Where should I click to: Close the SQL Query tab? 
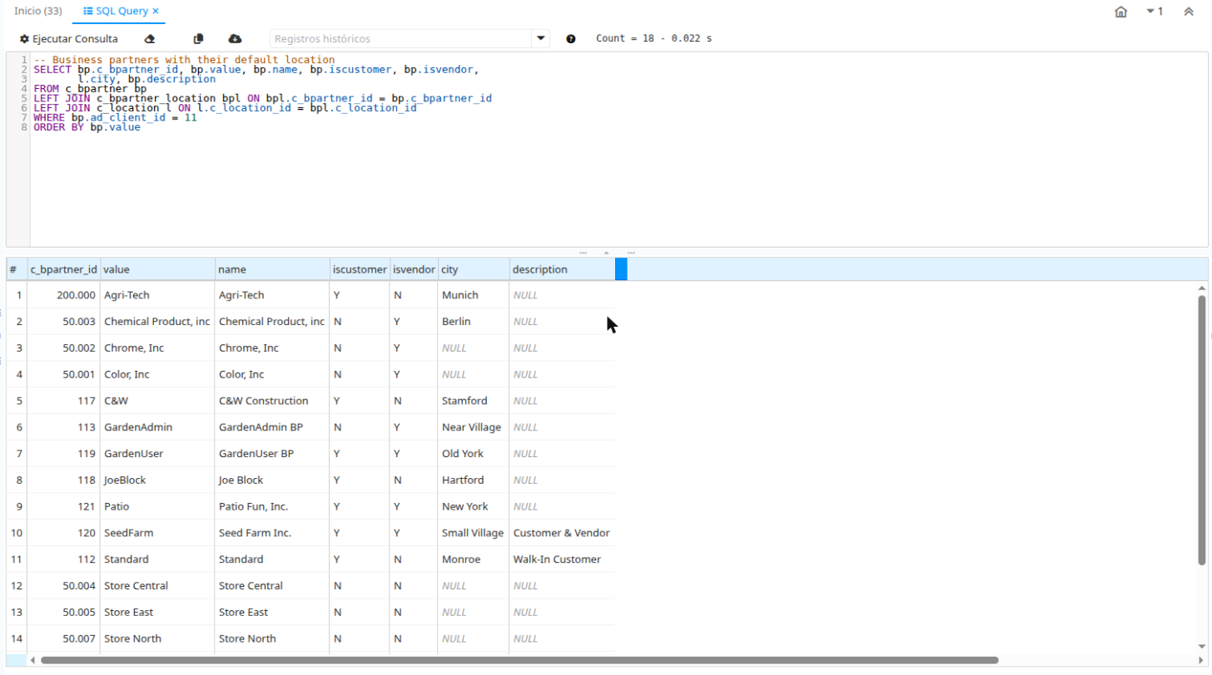tap(156, 11)
